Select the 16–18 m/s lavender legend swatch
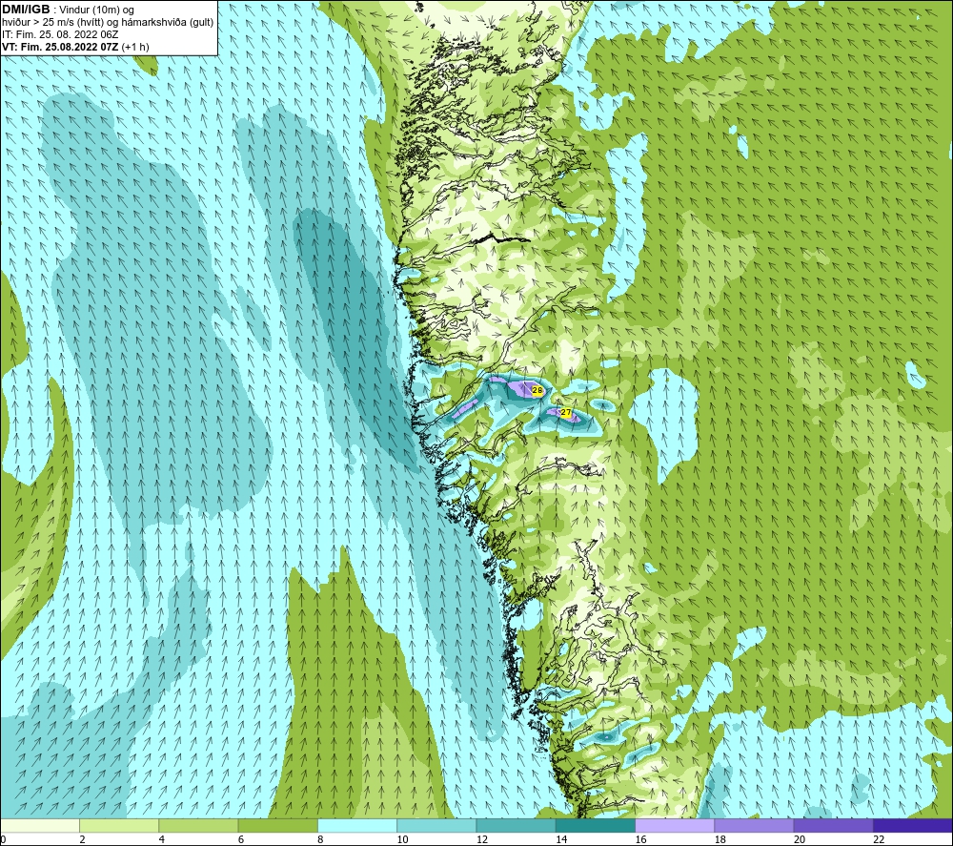 click(x=675, y=825)
